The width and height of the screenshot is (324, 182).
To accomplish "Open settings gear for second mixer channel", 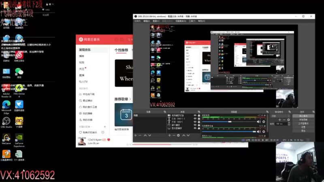I will (264, 131).
